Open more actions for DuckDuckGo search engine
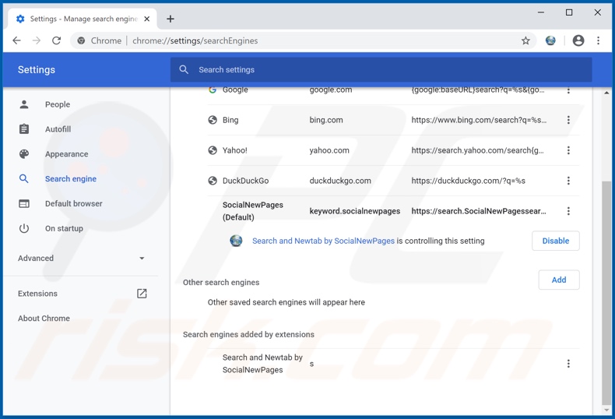This screenshot has width=615, height=419. 568,181
